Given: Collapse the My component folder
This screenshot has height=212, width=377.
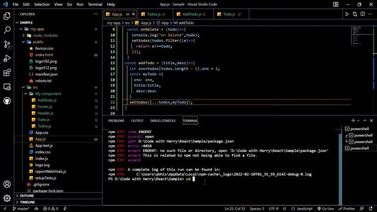Looking at the screenshot, I should 25,94.
